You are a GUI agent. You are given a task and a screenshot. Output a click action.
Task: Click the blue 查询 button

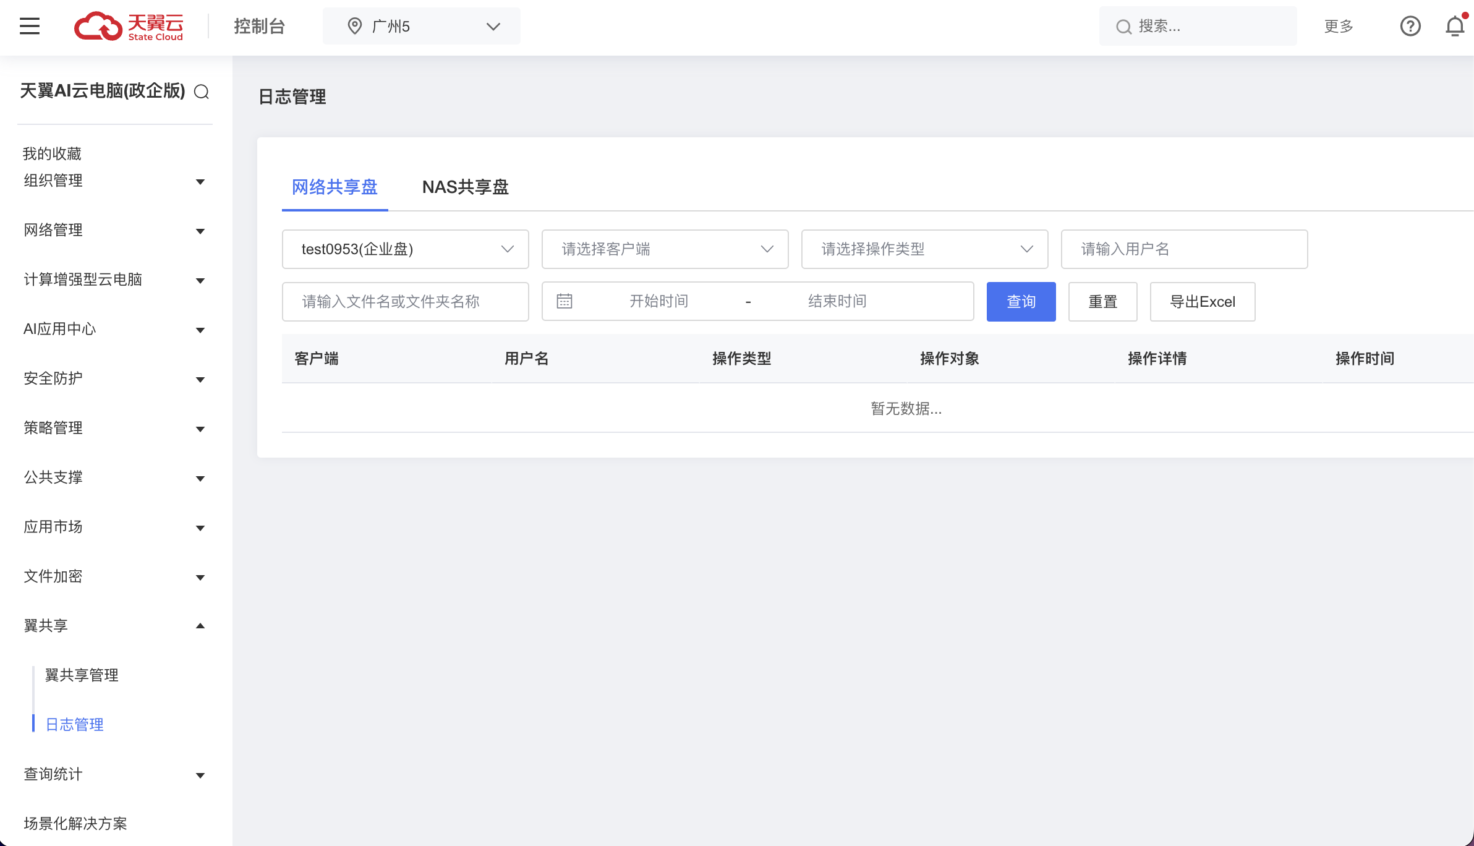(x=1021, y=302)
